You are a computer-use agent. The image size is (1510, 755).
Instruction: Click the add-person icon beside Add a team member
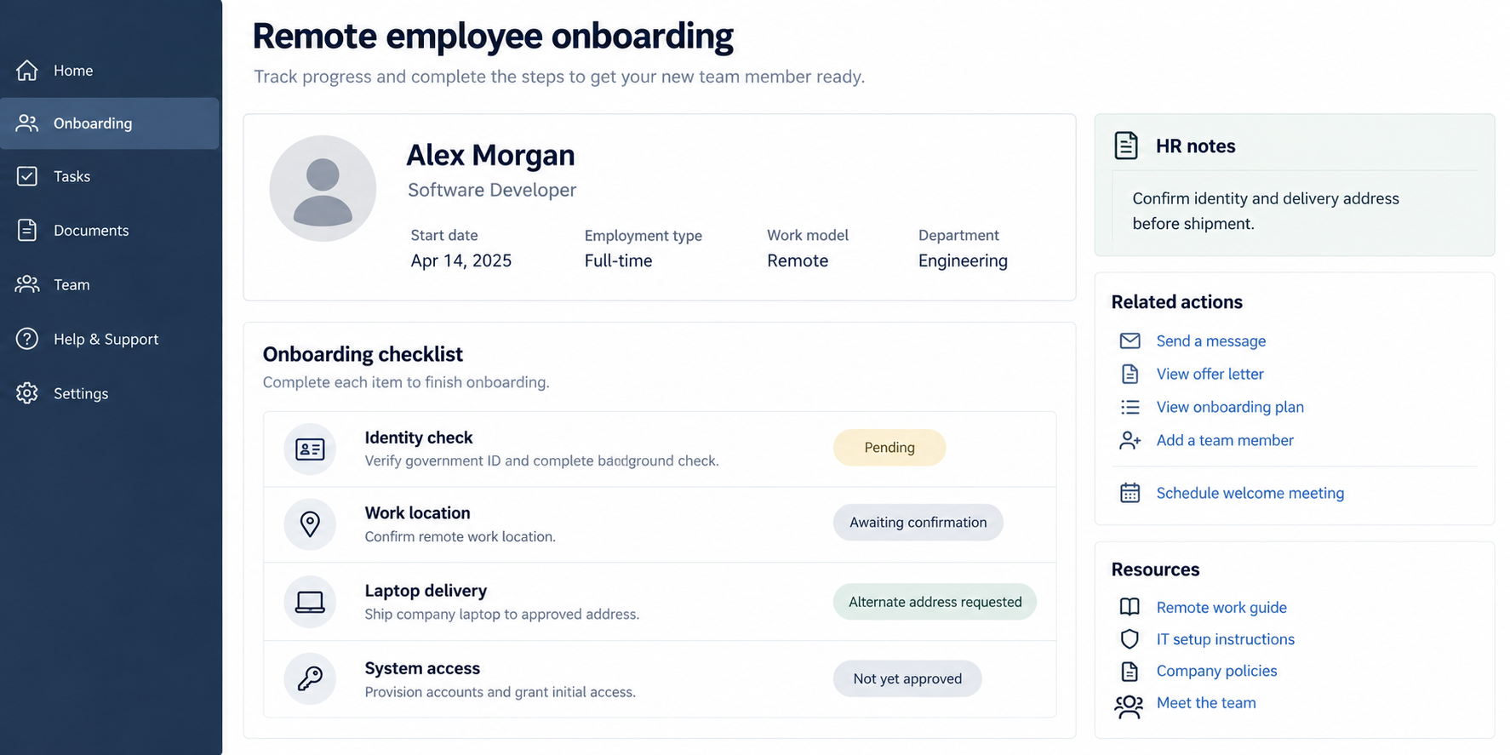coord(1130,440)
